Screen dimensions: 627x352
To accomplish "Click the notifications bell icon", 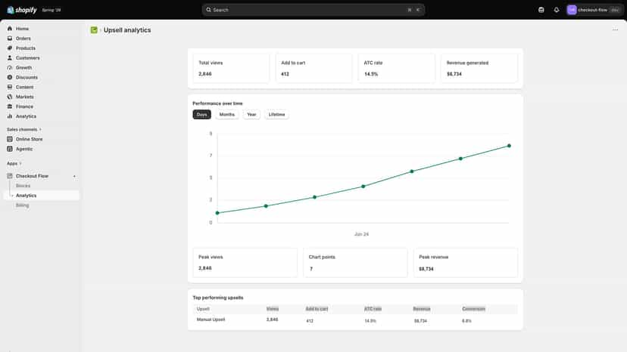I will [x=557, y=10].
